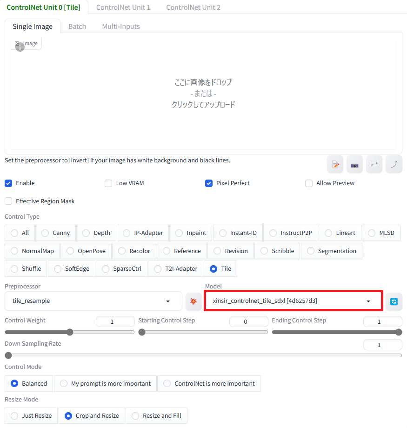This screenshot has height=428, width=407.
Task: Open the Model xinsir_controlnet_tile_sdxl dropdown
Action: click(294, 301)
